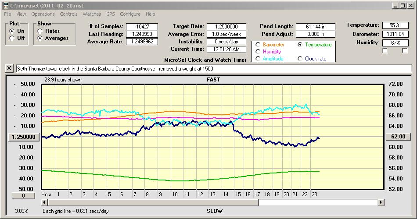Click the Pend Length field
Viewport: 417px width, 219px height.
(x=316, y=27)
